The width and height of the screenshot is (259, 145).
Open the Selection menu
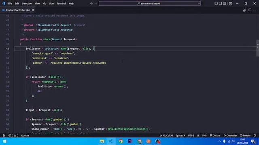coord(27,4)
